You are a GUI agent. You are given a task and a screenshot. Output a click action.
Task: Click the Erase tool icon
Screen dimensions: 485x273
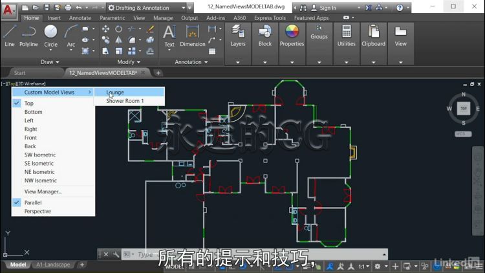[x=150, y=29]
